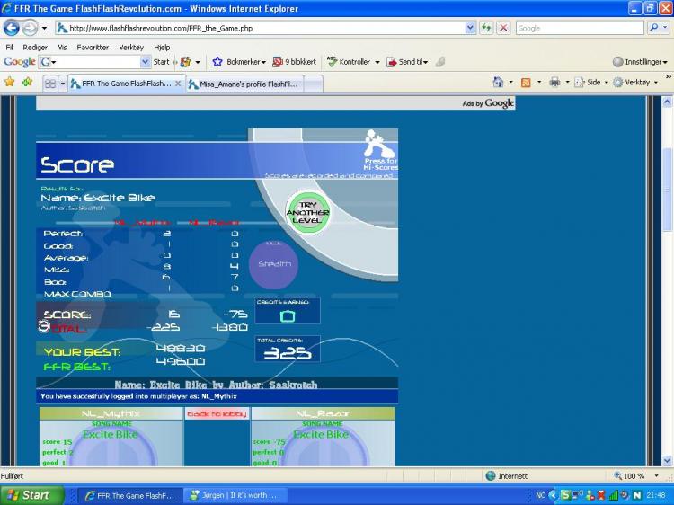Screen dimensions: 674x505
Task: Click the RSS feeds icon
Action: point(526,82)
